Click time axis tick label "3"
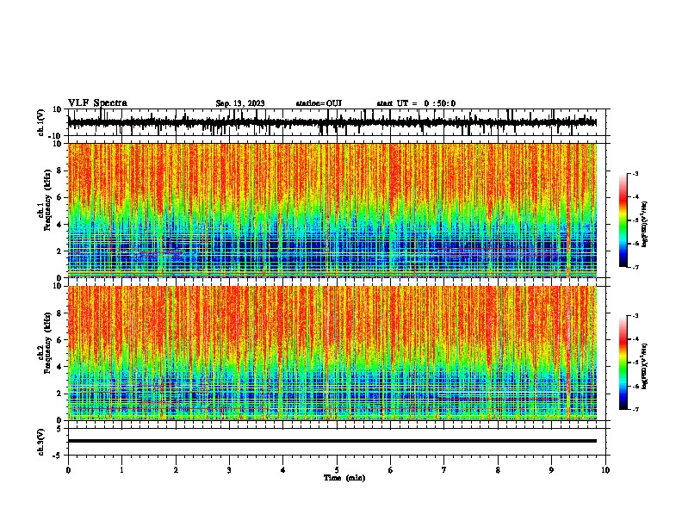The image size is (682, 527). (x=229, y=470)
